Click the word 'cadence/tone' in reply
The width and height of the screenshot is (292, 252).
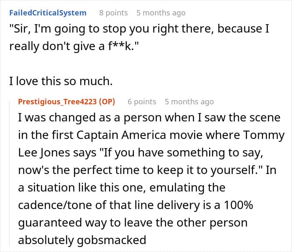(55, 205)
